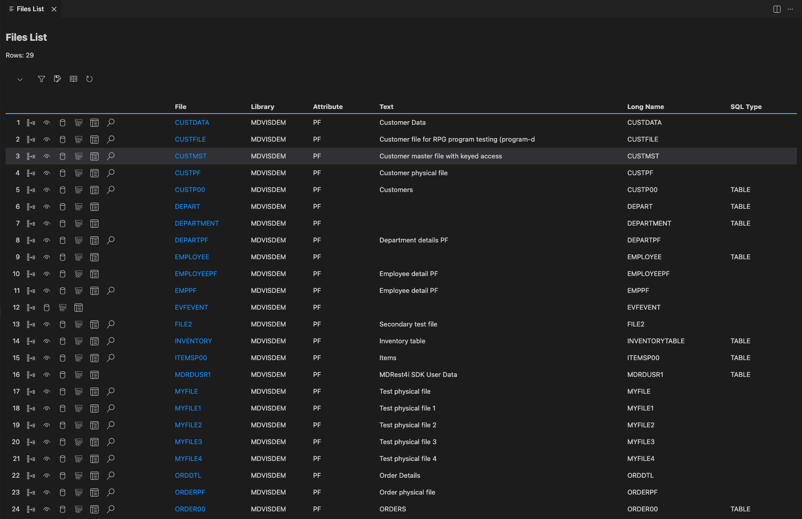Click the eye icon in CUSTDATA row
802x519 pixels.
coord(46,123)
